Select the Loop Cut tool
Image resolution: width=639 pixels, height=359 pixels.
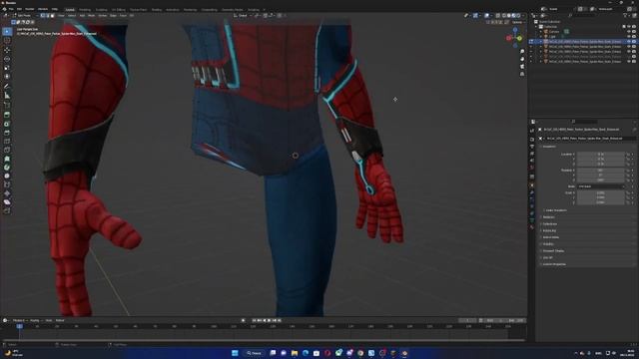click(7, 142)
